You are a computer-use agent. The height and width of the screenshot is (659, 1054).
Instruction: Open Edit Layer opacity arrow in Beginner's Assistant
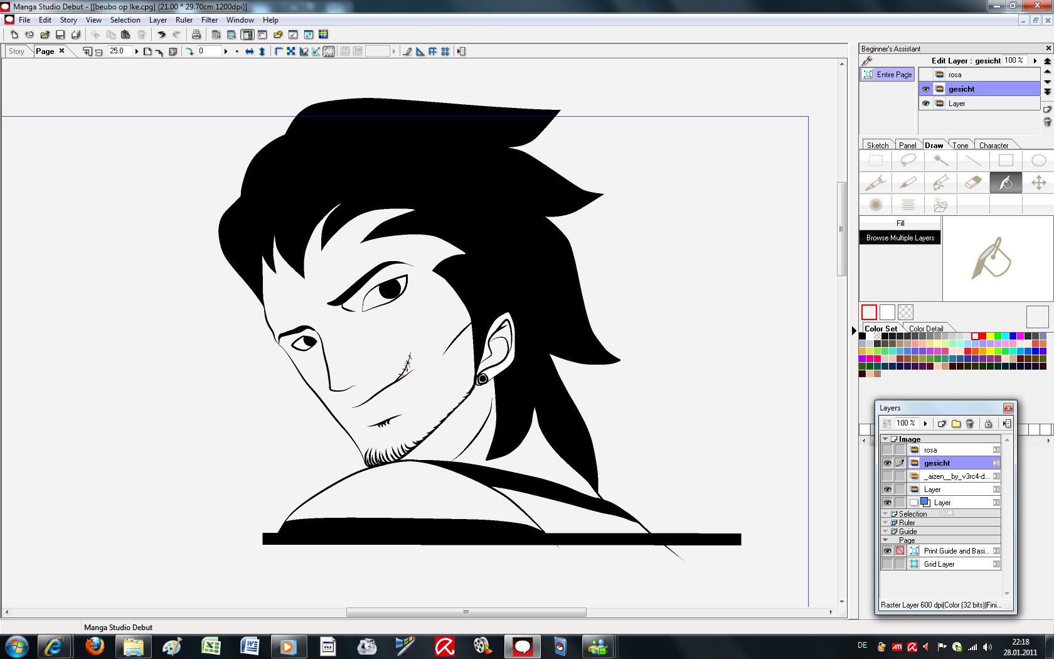(1035, 61)
